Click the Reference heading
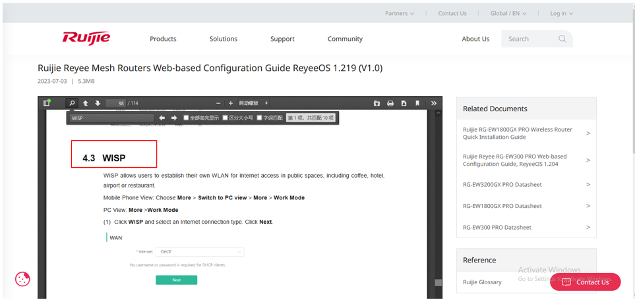This screenshot has height=302, width=635. click(x=479, y=260)
